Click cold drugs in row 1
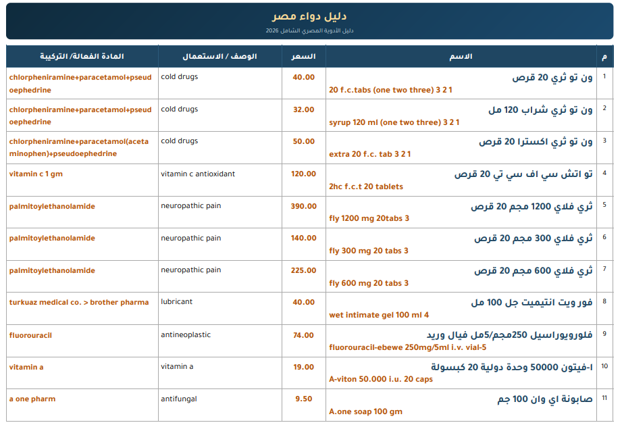 (179, 76)
